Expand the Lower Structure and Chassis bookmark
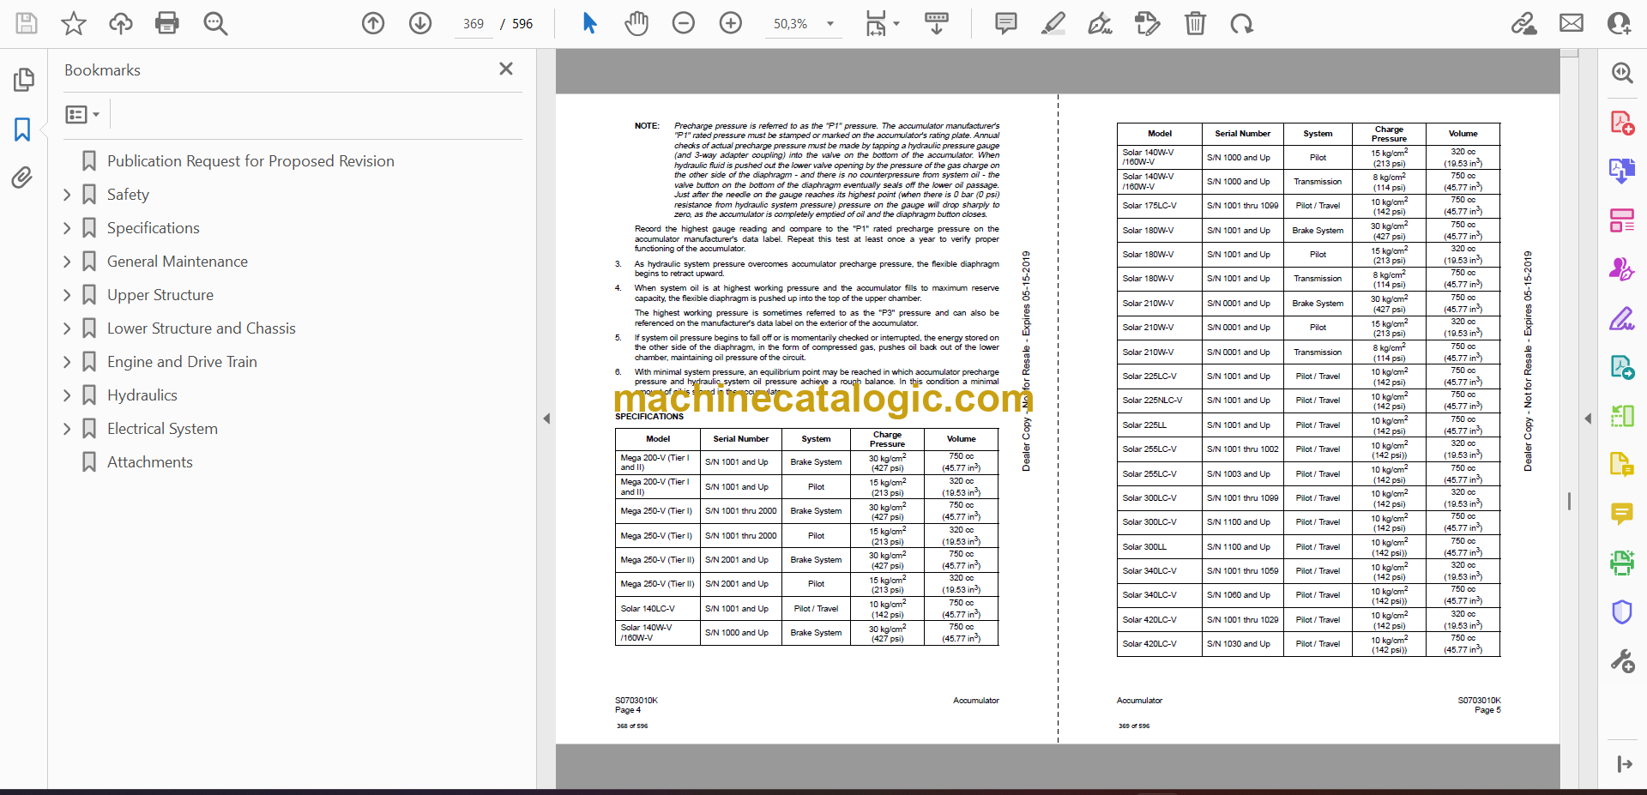The width and height of the screenshot is (1647, 795). (67, 328)
